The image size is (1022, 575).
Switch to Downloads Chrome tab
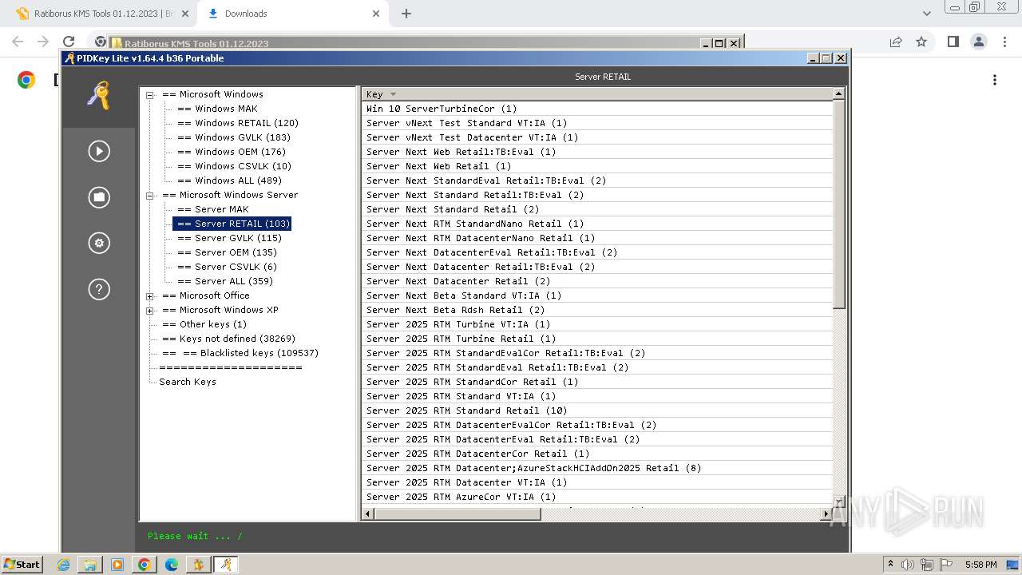pos(292,14)
